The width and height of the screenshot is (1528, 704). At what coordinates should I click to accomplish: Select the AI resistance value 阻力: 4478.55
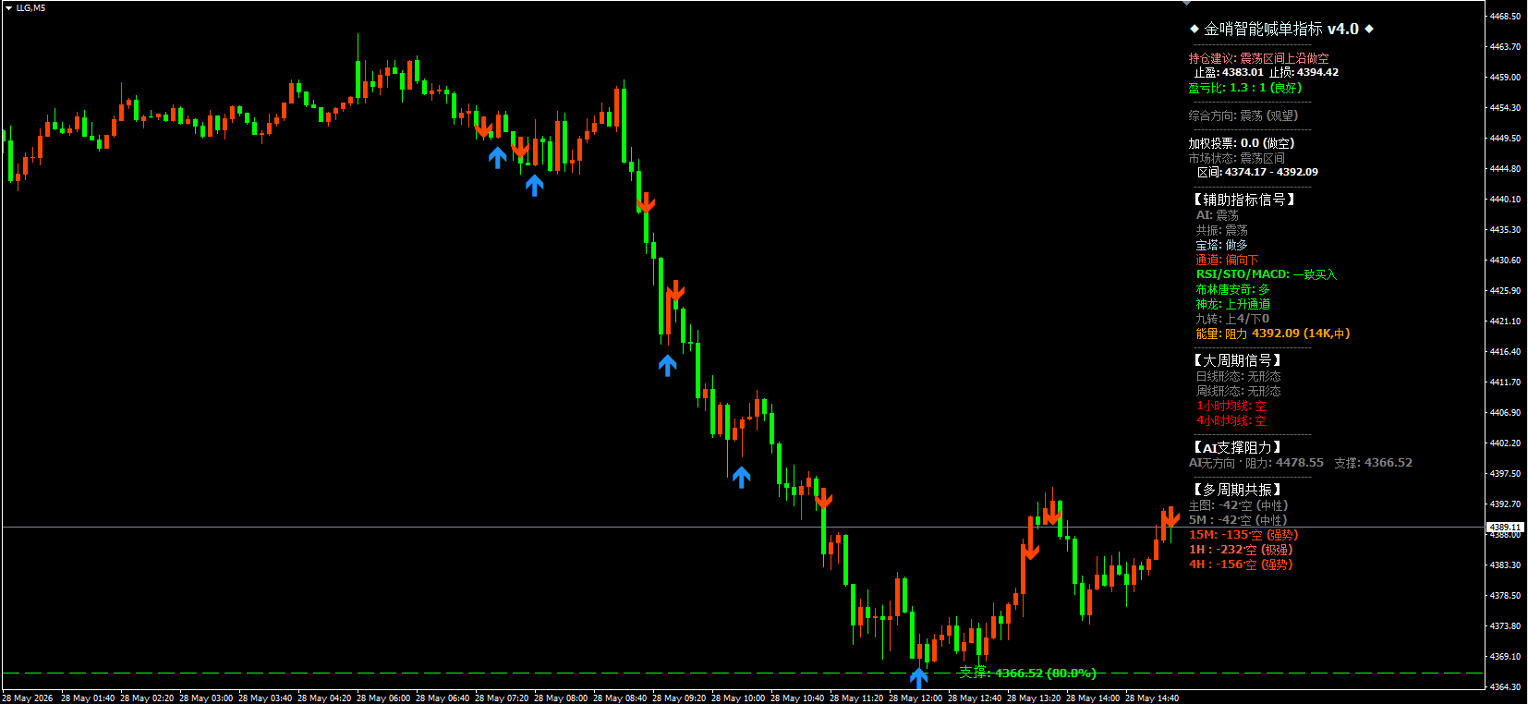tap(1284, 463)
